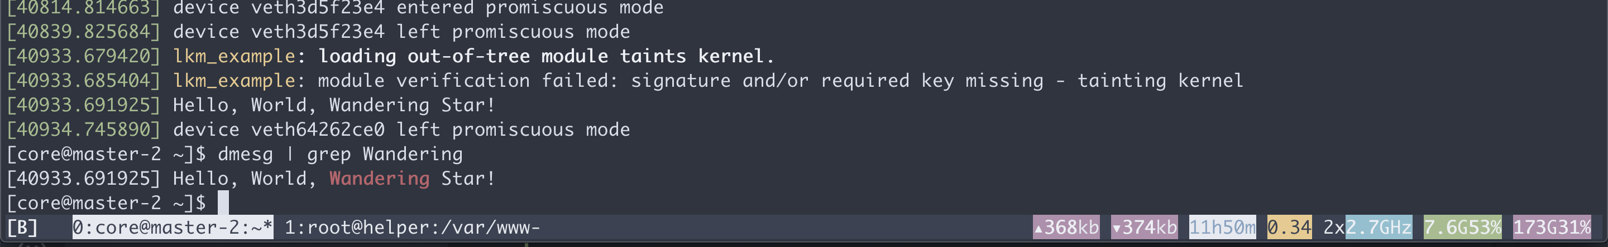Screen dimensions: 1608x247
Task: Click the red highlighted Wandering match
Action: tap(380, 179)
